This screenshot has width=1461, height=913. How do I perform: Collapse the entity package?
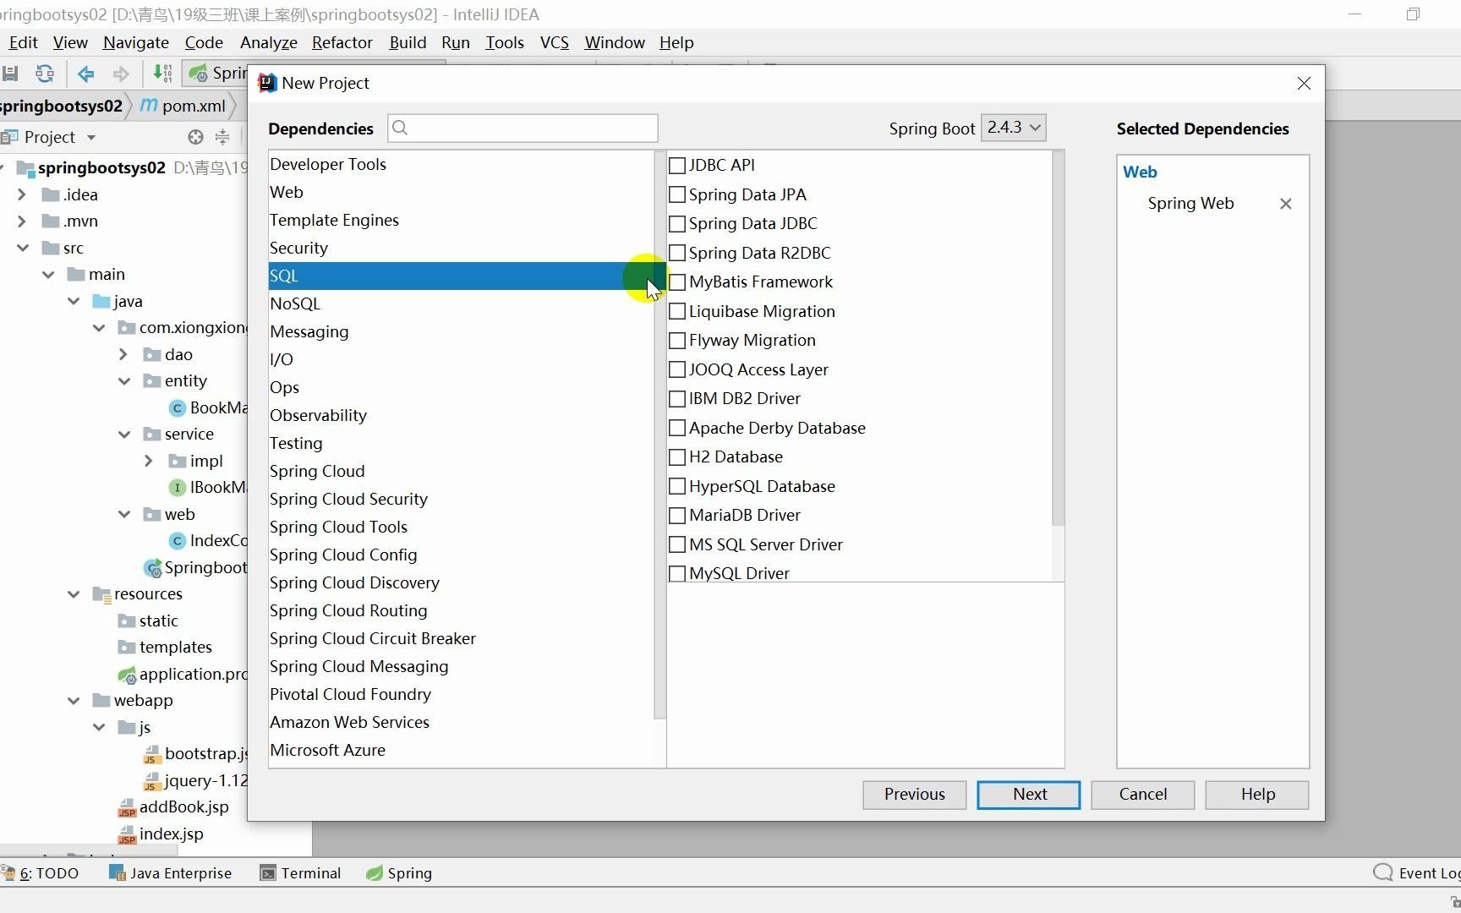[124, 381]
